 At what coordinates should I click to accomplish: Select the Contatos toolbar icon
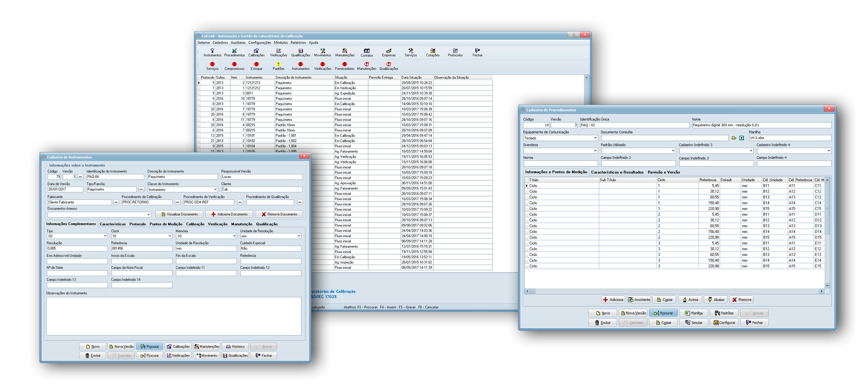367,52
